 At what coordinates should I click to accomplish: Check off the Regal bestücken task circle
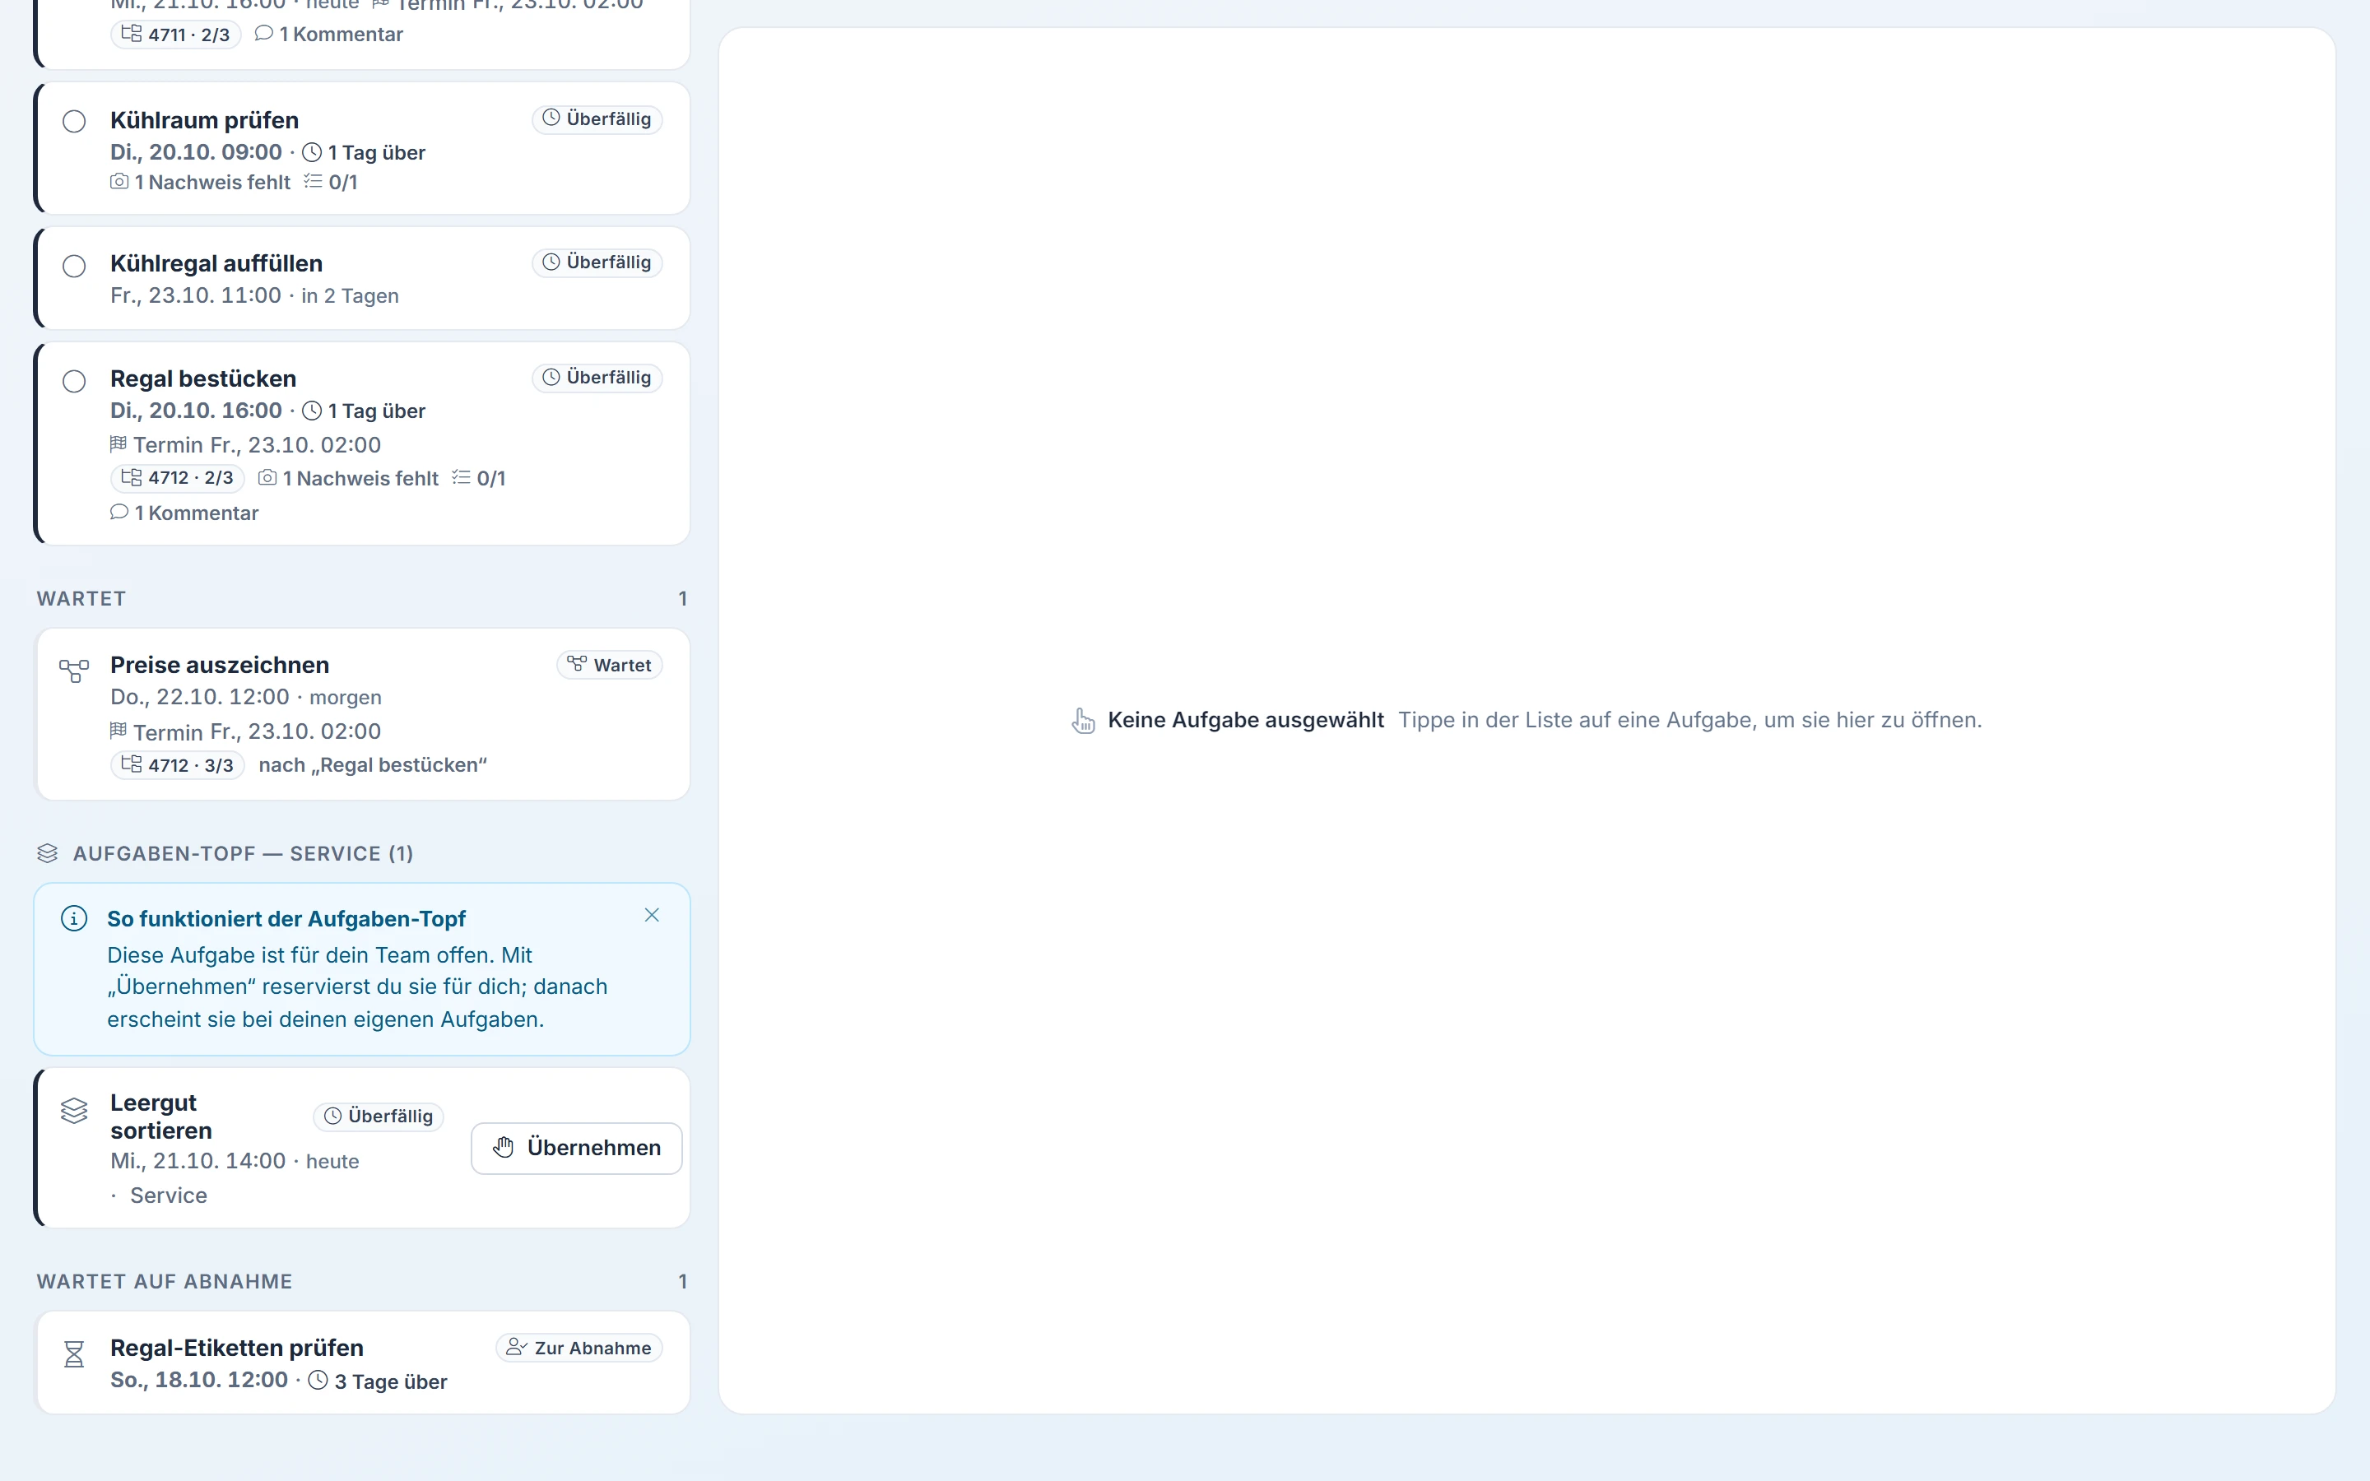pos(74,381)
